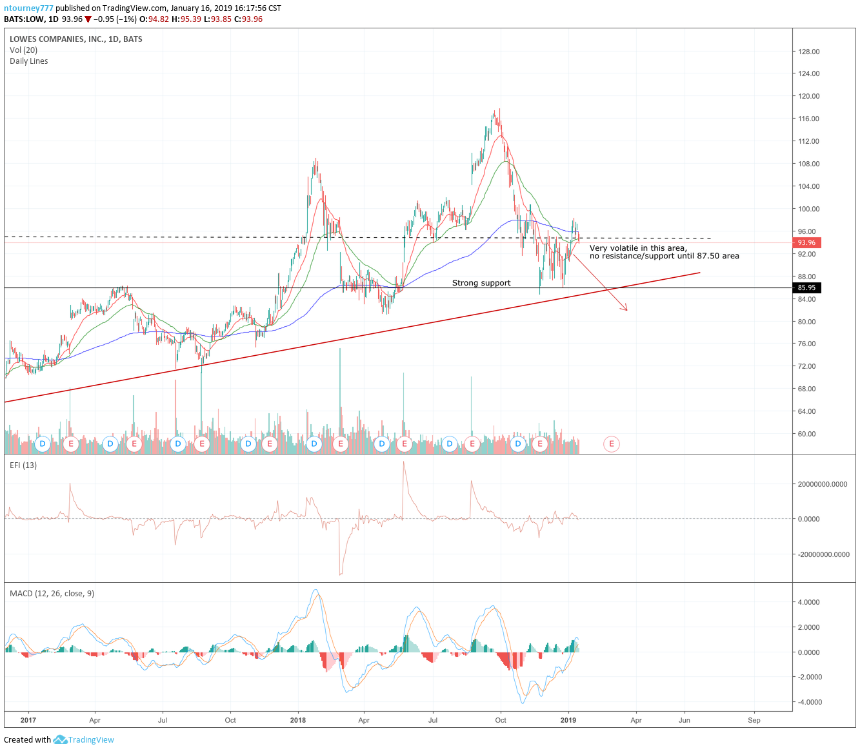Click the 100.00 price axis label
The width and height of the screenshot is (860, 751).
point(809,209)
